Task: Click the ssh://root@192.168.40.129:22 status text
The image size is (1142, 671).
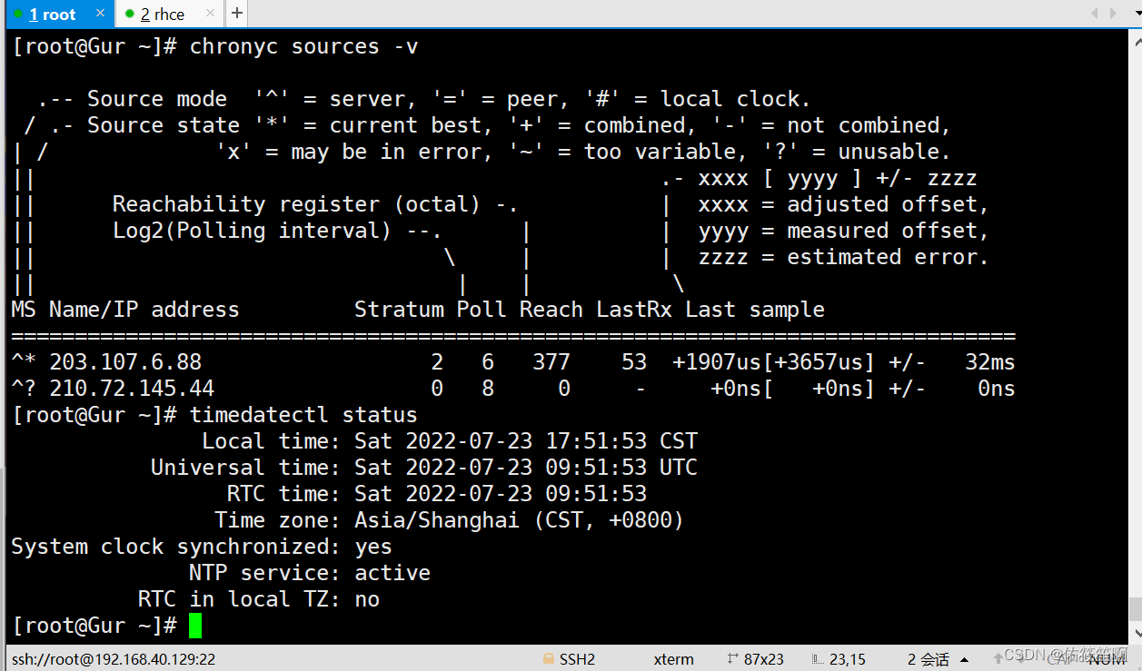Action: coord(113,659)
